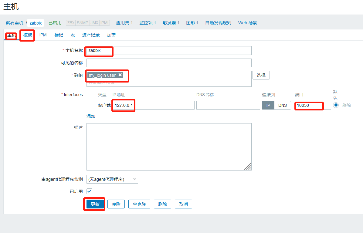Open the 图形 1 link
Viewport: 363px width, 233px height.
[192, 23]
